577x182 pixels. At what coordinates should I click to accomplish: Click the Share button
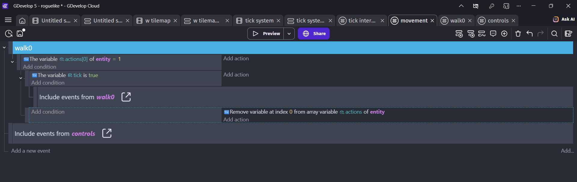coord(314,34)
